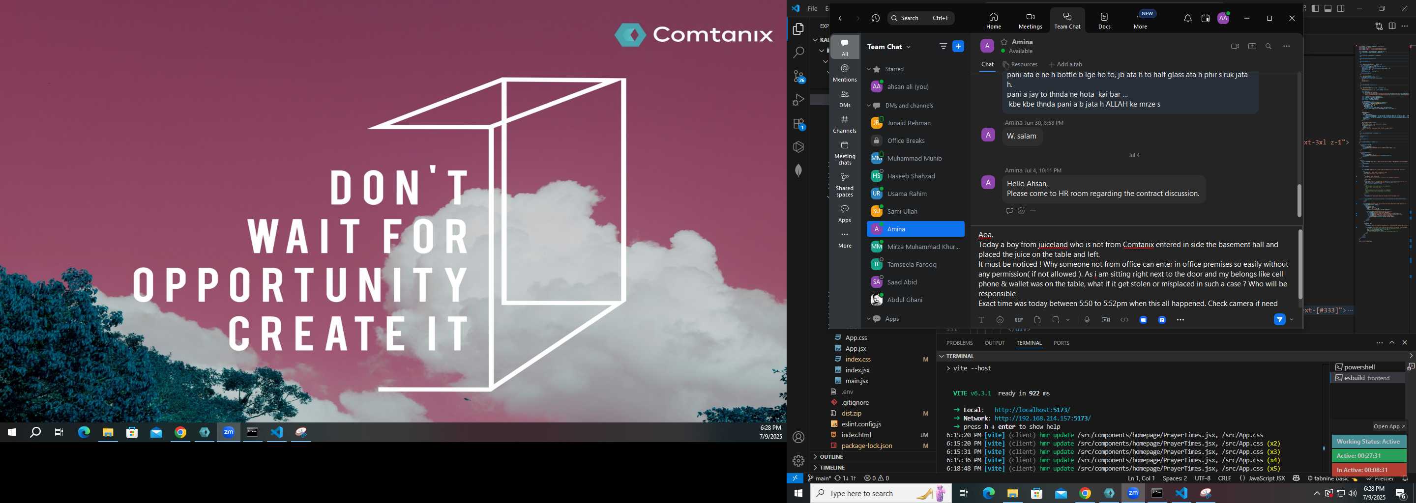
Task: Expand the Apps section in the chat list
Action: click(869, 319)
